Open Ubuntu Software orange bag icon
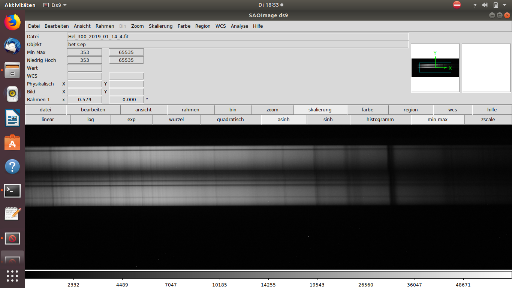Viewport: 512px width, 288px height. [x=12, y=142]
